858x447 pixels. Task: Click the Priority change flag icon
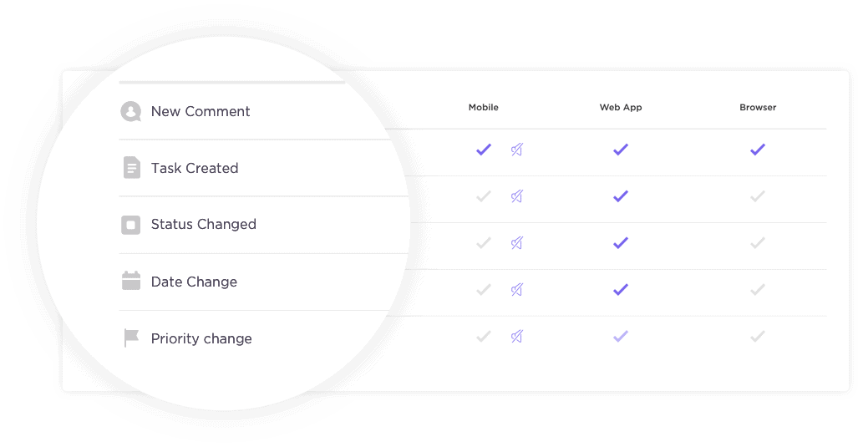[131, 338]
